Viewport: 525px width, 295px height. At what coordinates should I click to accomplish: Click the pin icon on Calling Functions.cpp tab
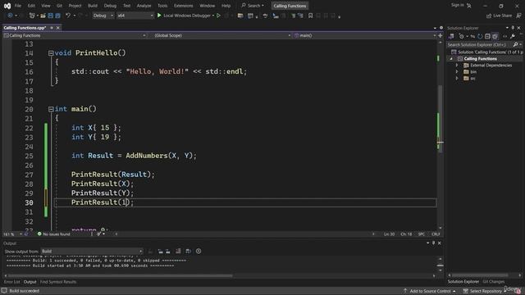click(52, 28)
